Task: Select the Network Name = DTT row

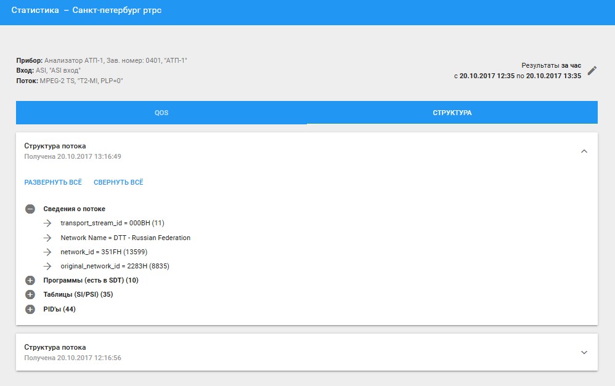Action: [126, 238]
